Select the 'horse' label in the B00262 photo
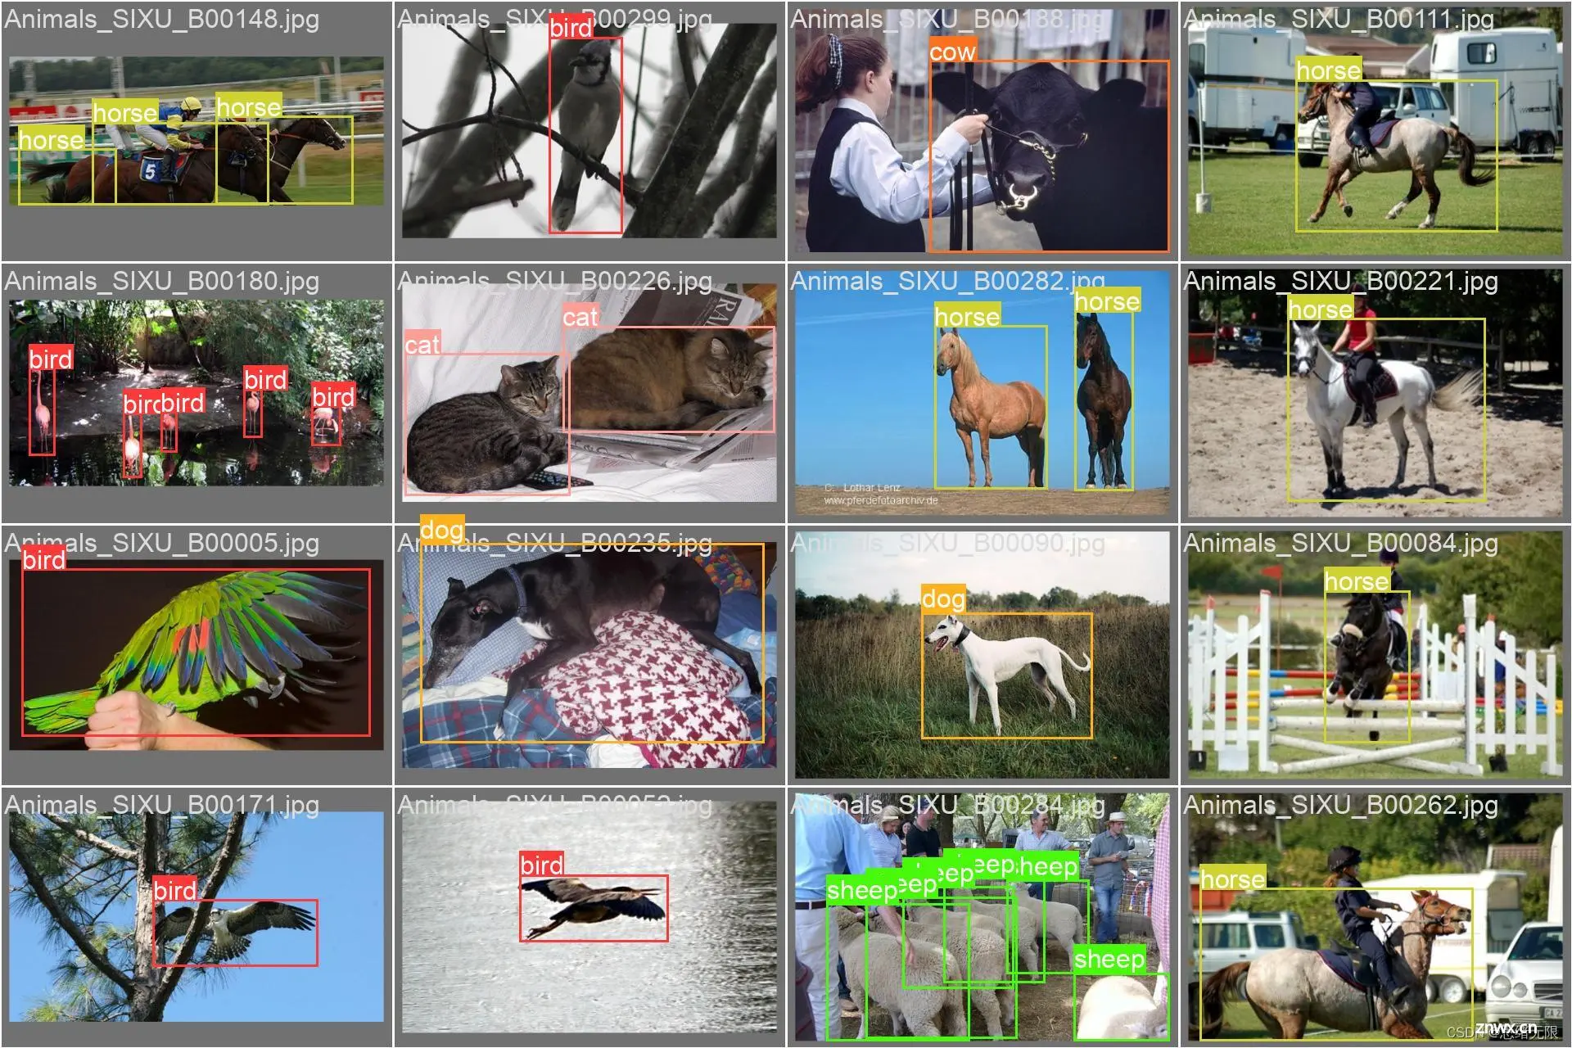Viewport: 1572px width, 1048px height. click(x=1233, y=878)
